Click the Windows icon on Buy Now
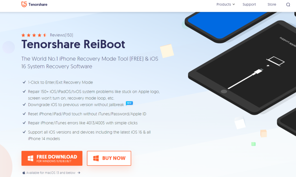Viewport: 296px width, 177px height. (96, 158)
